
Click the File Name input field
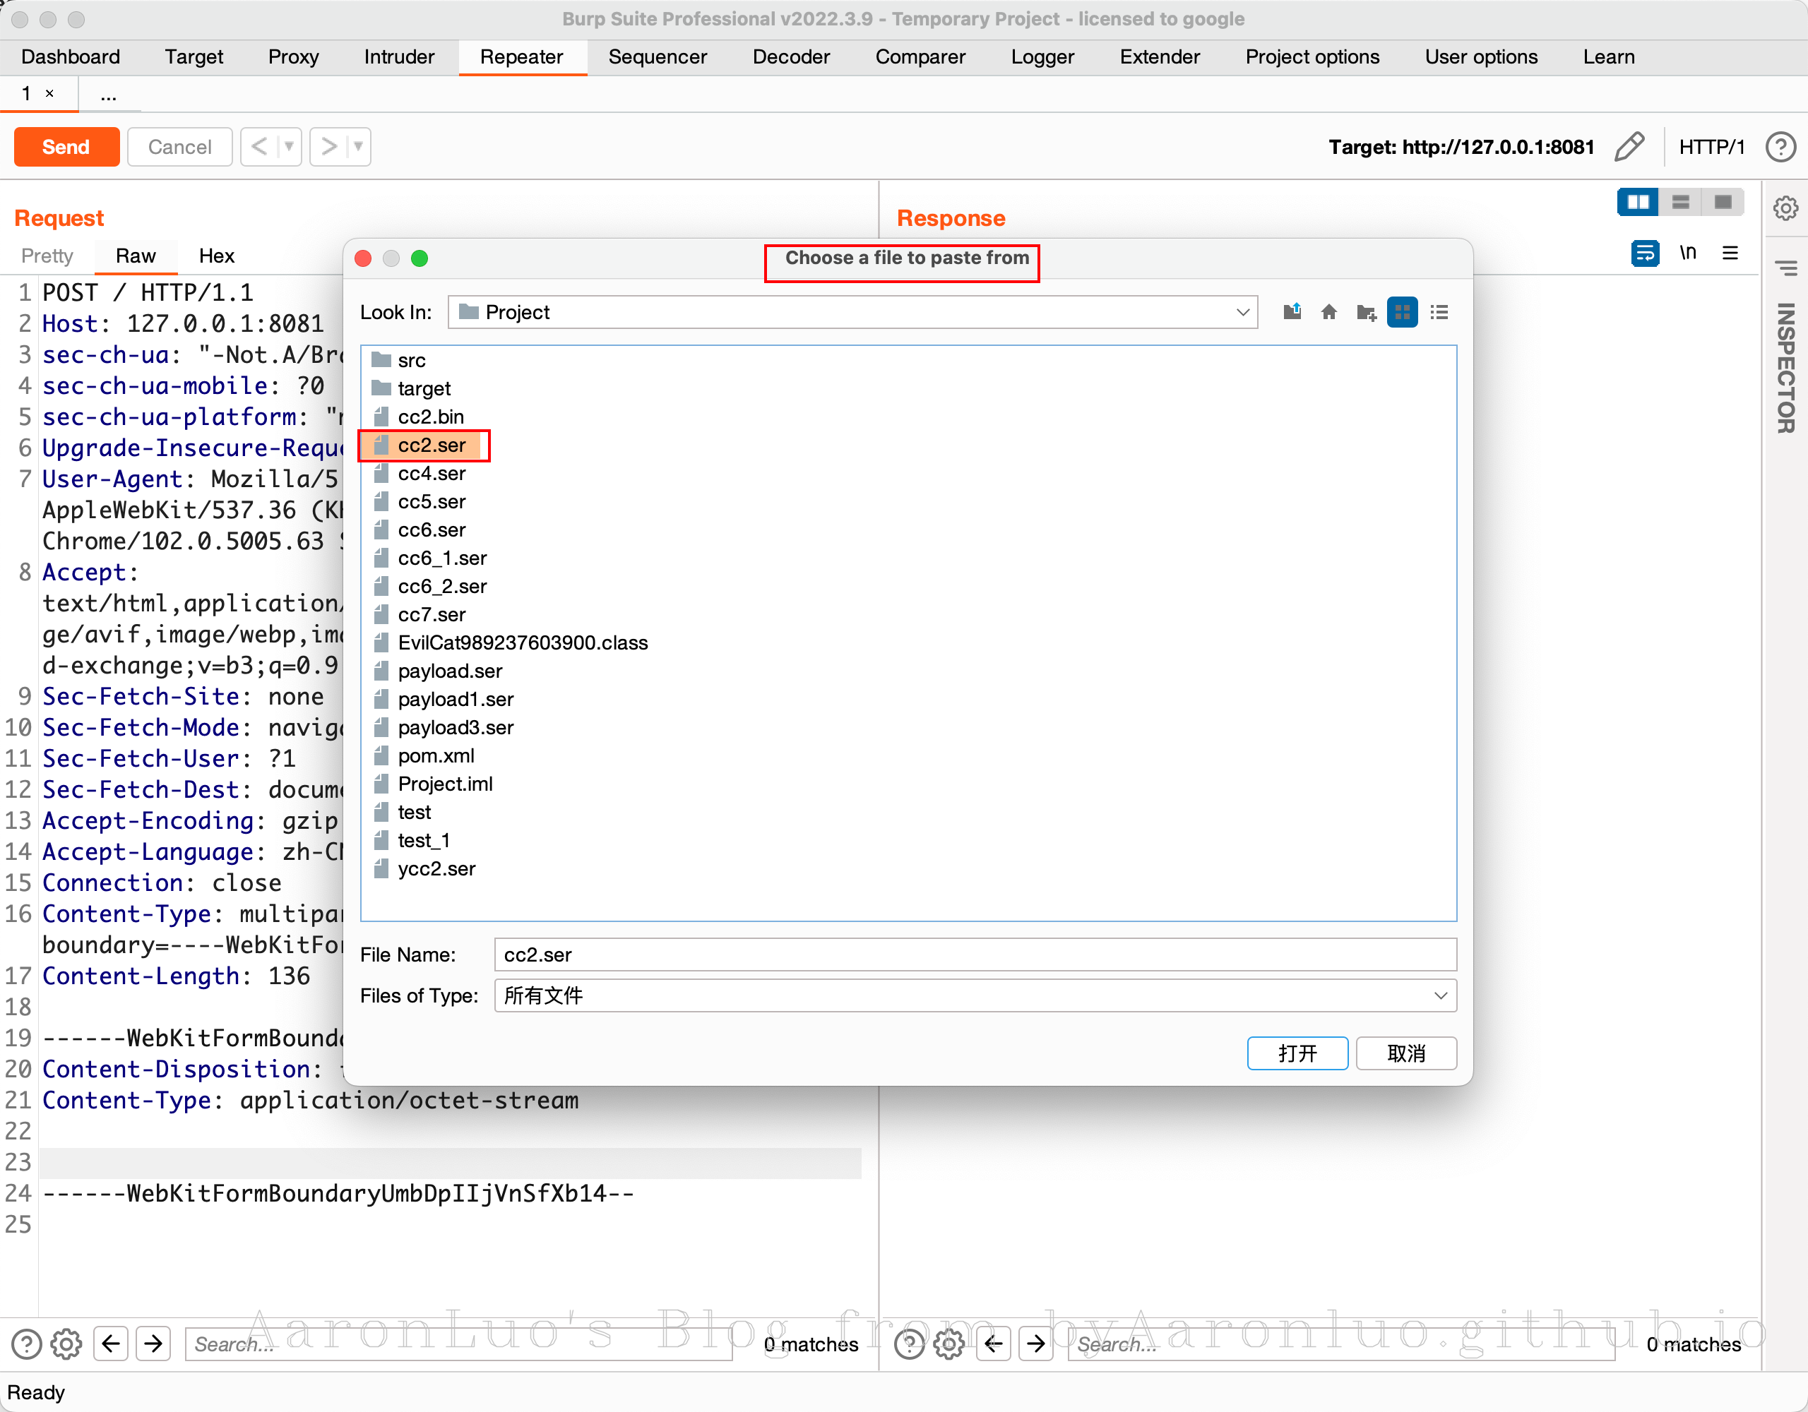[975, 955]
